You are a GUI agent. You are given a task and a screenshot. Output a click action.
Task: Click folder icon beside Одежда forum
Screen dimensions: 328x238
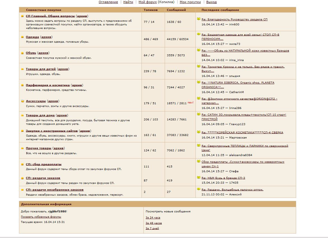point(22,37)
